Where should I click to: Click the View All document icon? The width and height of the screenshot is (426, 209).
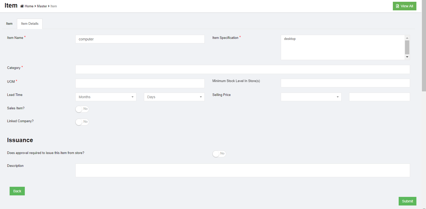click(x=397, y=6)
